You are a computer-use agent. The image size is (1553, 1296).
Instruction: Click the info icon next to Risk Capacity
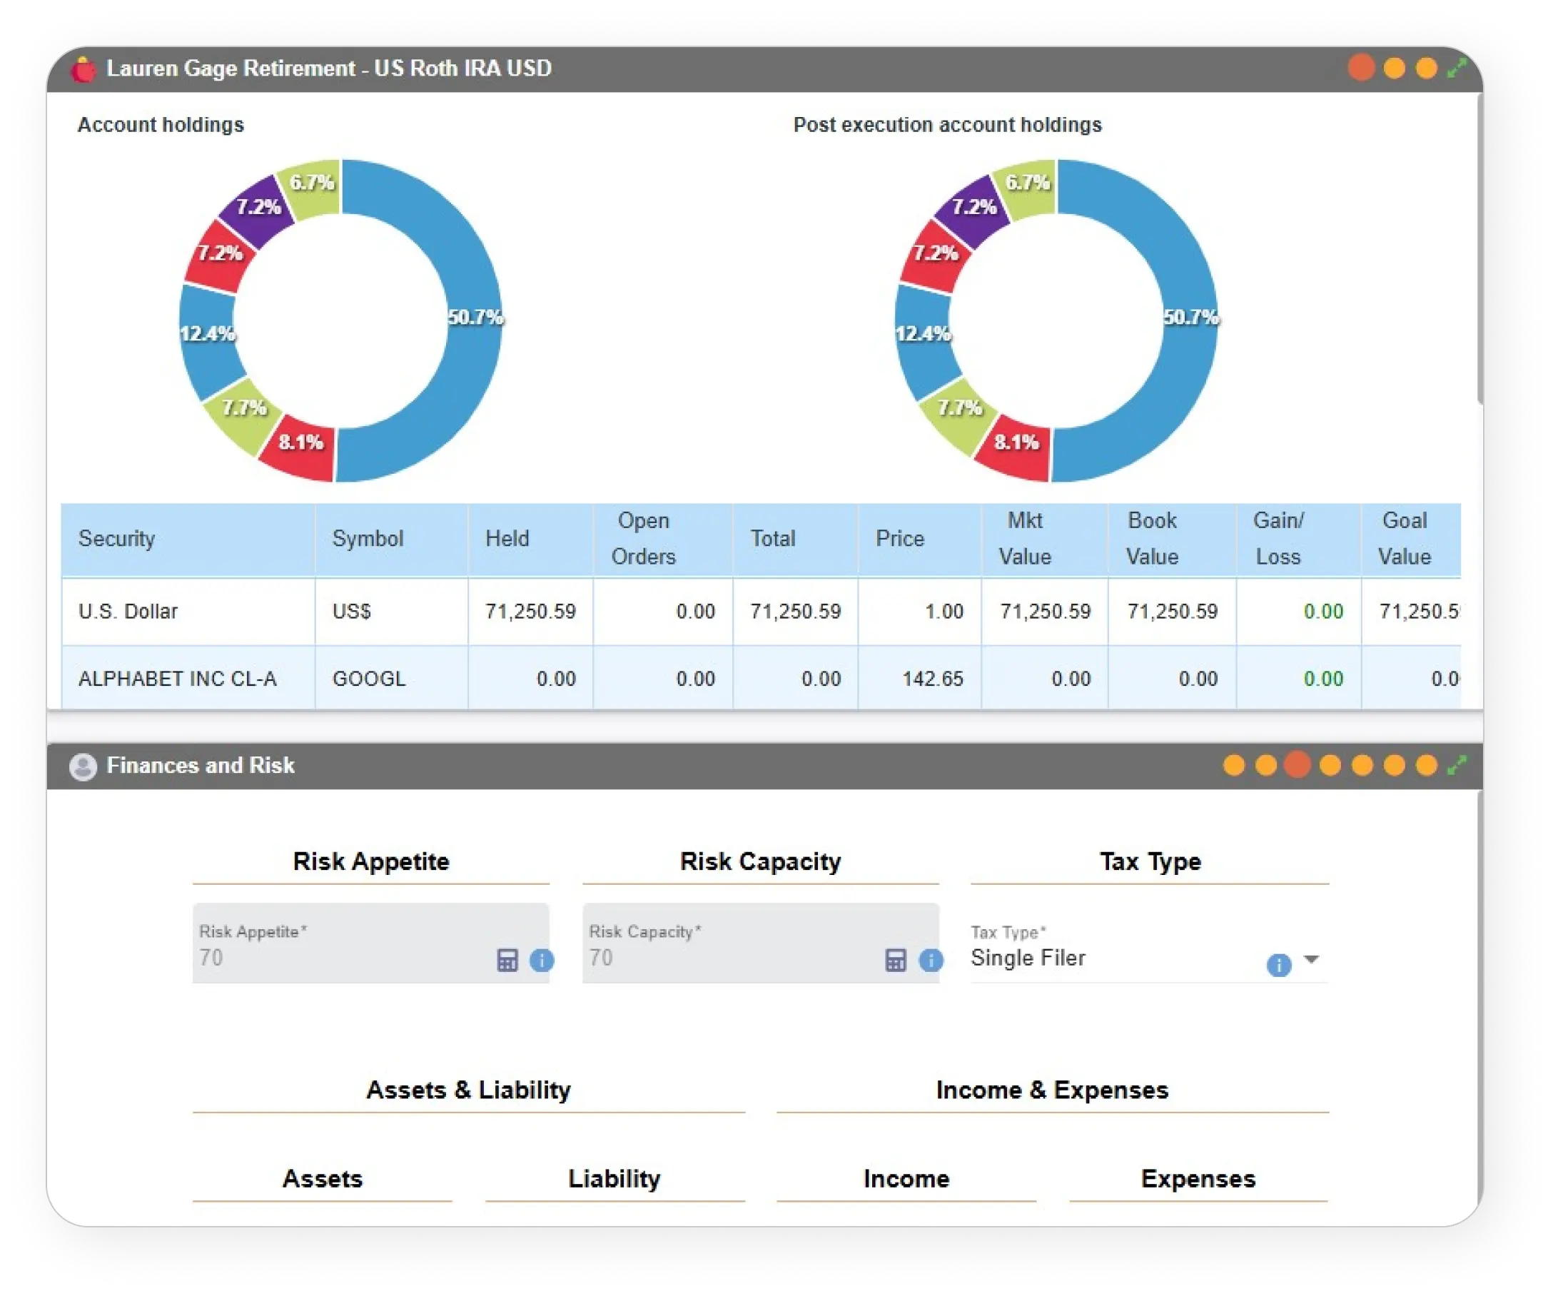click(x=932, y=962)
